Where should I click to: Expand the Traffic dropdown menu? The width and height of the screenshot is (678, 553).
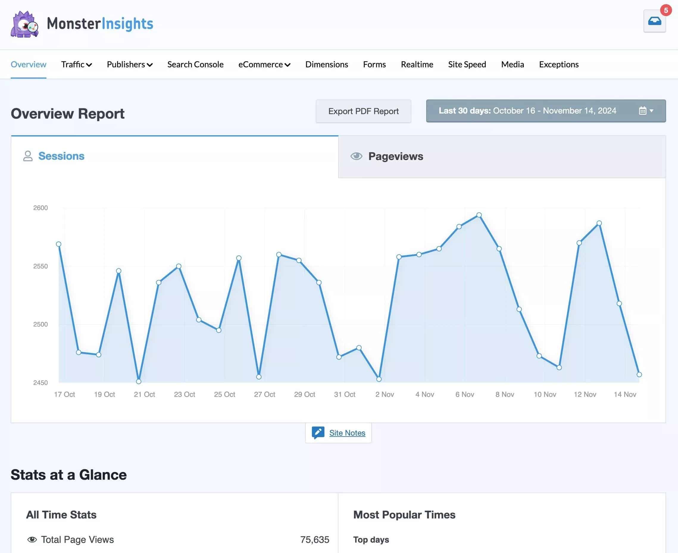(76, 65)
